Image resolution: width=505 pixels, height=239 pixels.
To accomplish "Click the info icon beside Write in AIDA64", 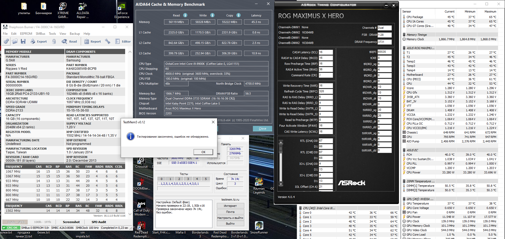I will (212, 15).
